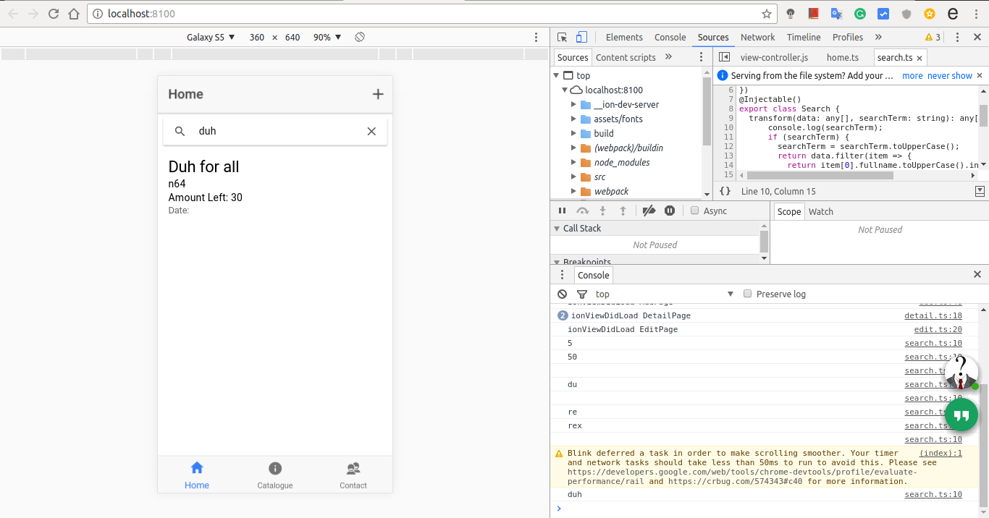Open the Catalogue tab in app
Viewport: 989px width, 518px height.
pos(275,475)
